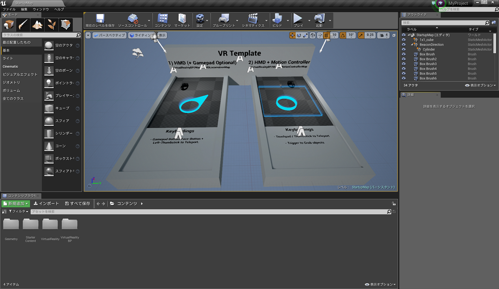
Task: Toggle grid snapping in viewport
Action: (326, 35)
